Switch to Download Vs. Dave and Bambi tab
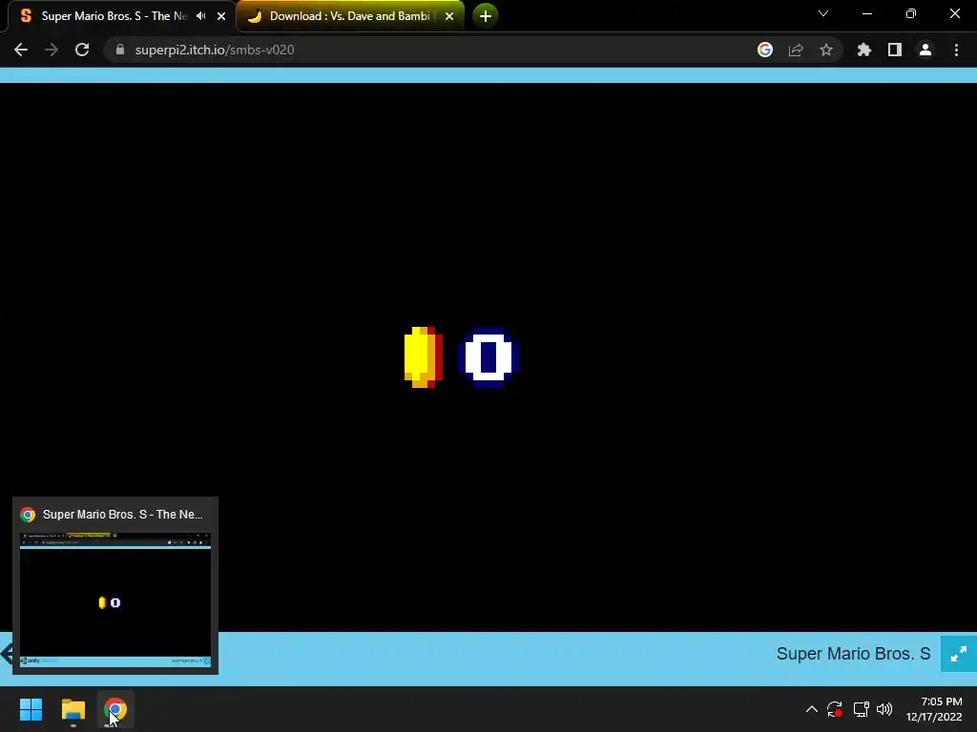Image resolution: width=977 pixels, height=732 pixels. pos(349,16)
